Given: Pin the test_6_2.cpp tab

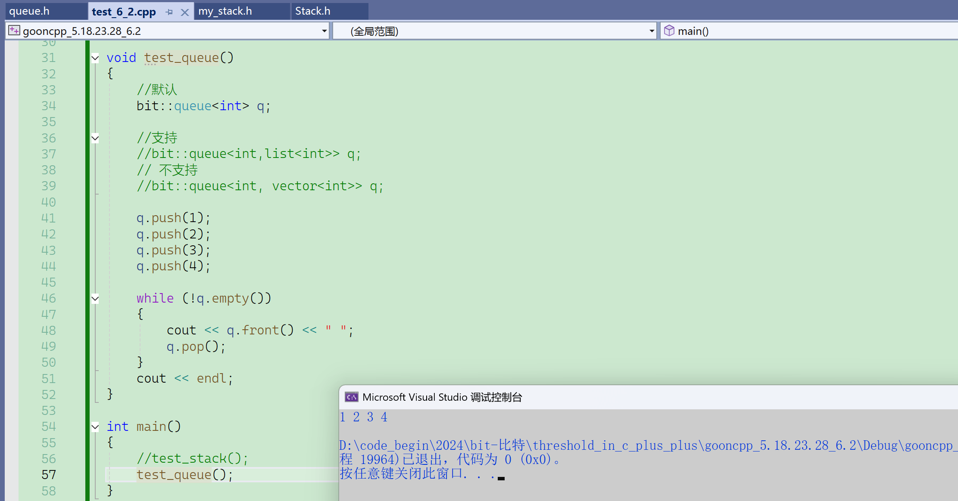Looking at the screenshot, I should (x=169, y=12).
